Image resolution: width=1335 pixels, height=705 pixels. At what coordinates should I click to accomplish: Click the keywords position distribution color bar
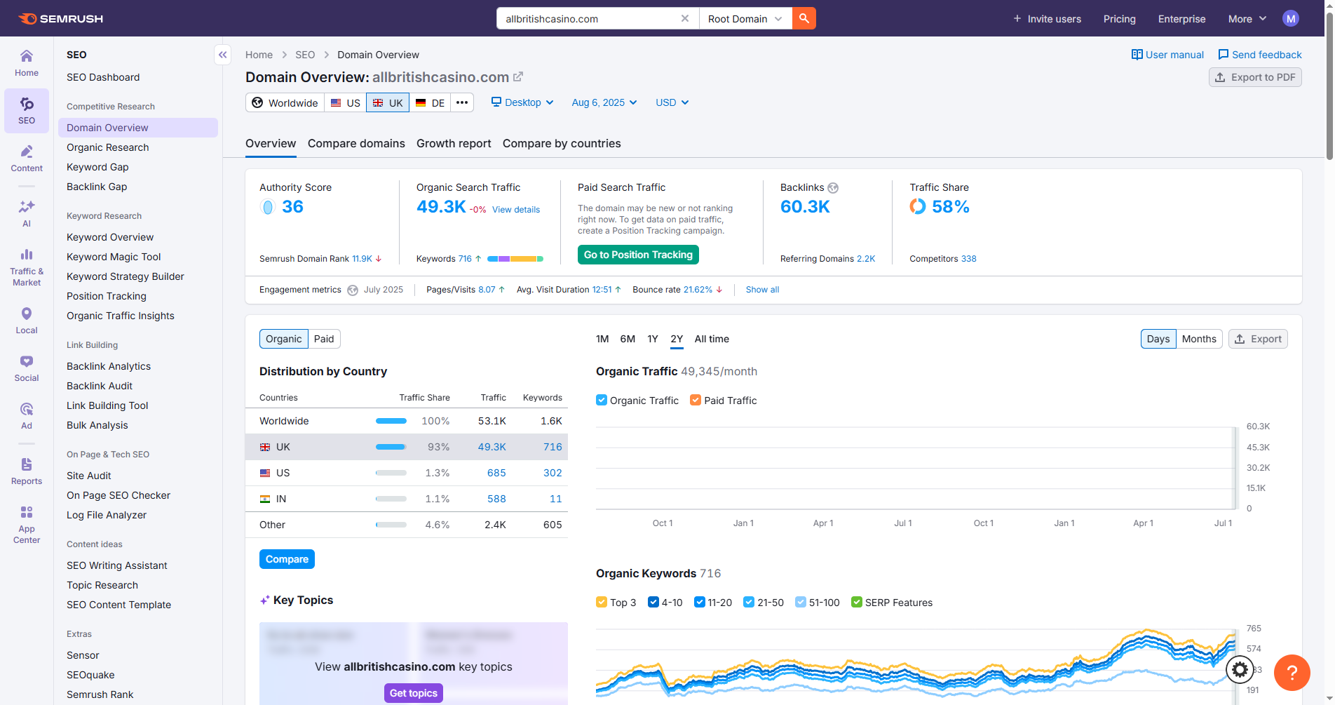[515, 259]
